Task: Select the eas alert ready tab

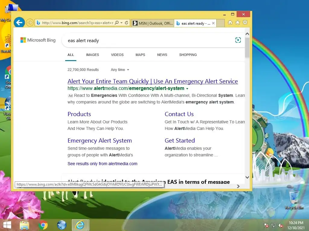Action: pos(193,23)
